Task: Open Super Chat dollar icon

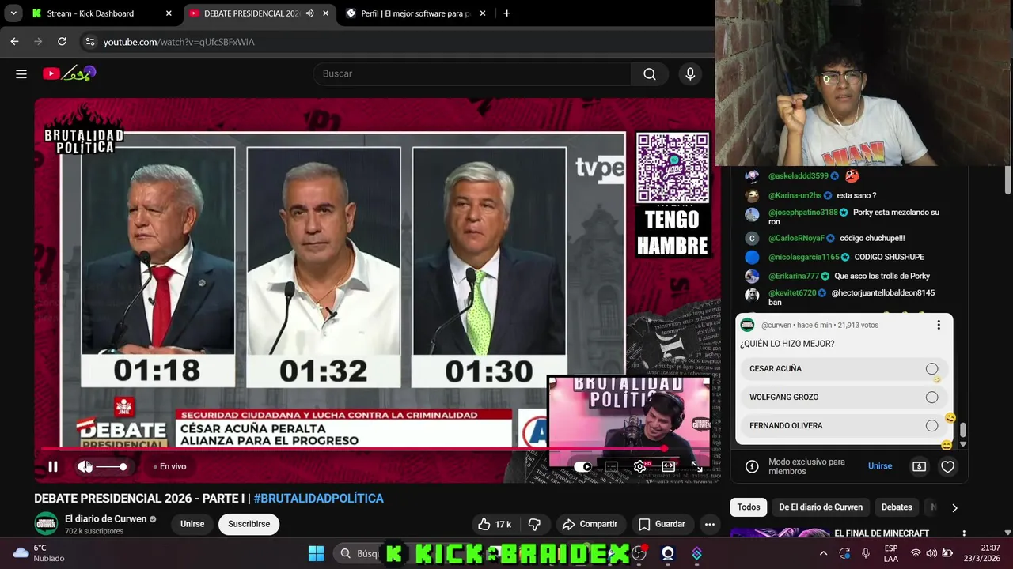Action: [x=919, y=466]
